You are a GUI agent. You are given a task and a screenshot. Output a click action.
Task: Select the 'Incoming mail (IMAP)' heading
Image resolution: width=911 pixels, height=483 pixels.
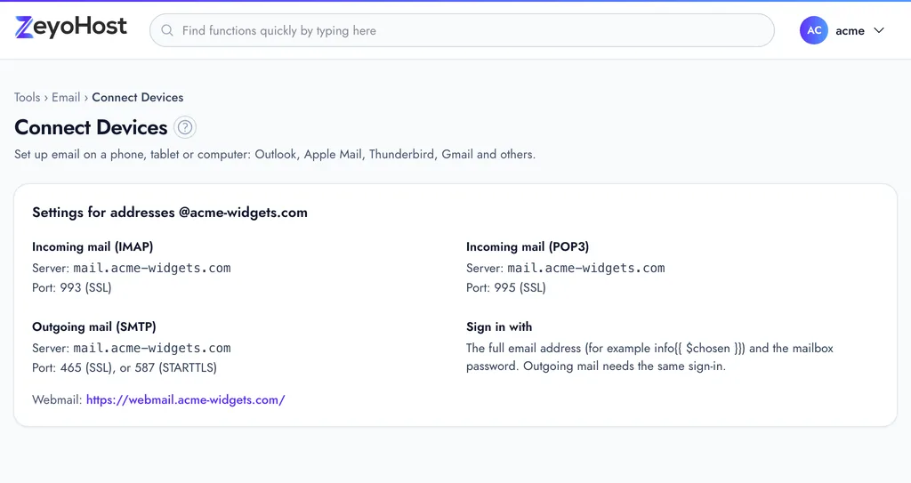(93, 247)
